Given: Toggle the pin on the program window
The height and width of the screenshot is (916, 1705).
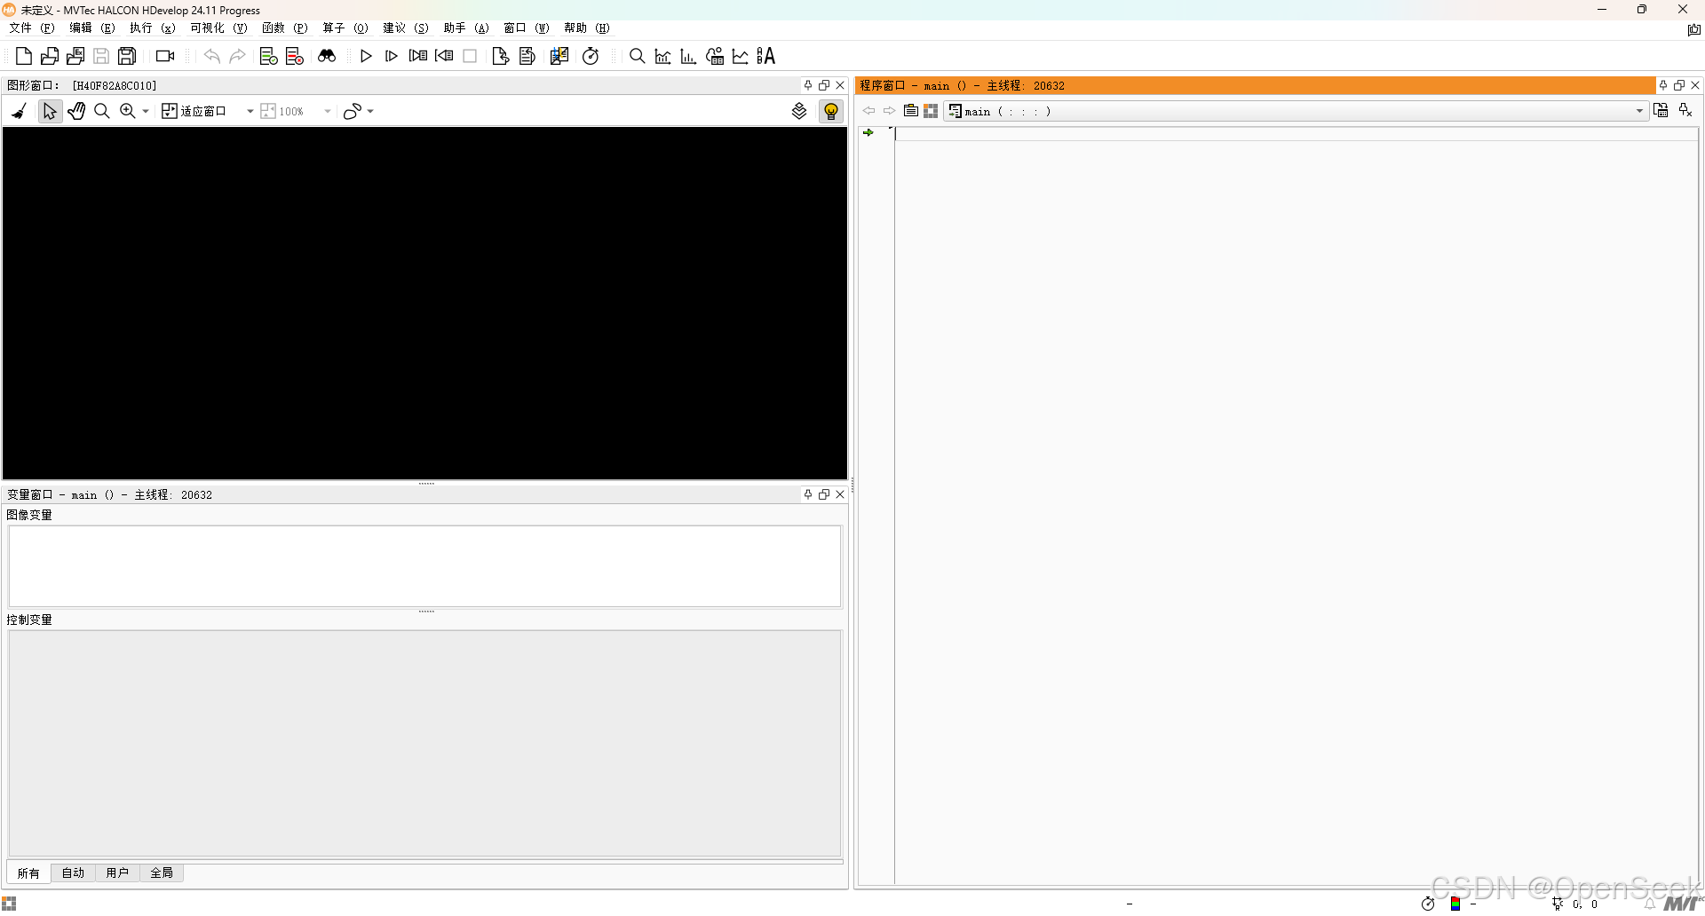Looking at the screenshot, I should pyautogui.click(x=1662, y=85).
